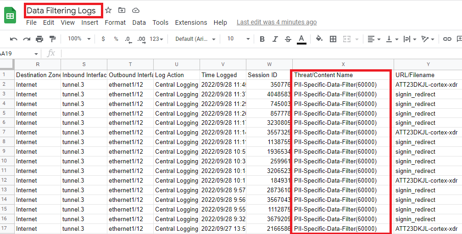Select the 'URL/Filename' header cell
The width and height of the screenshot is (462, 234).
[428, 75]
